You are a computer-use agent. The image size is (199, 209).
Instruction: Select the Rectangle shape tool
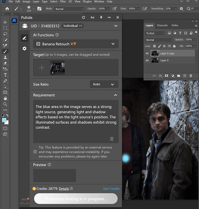click(x=5, y=92)
